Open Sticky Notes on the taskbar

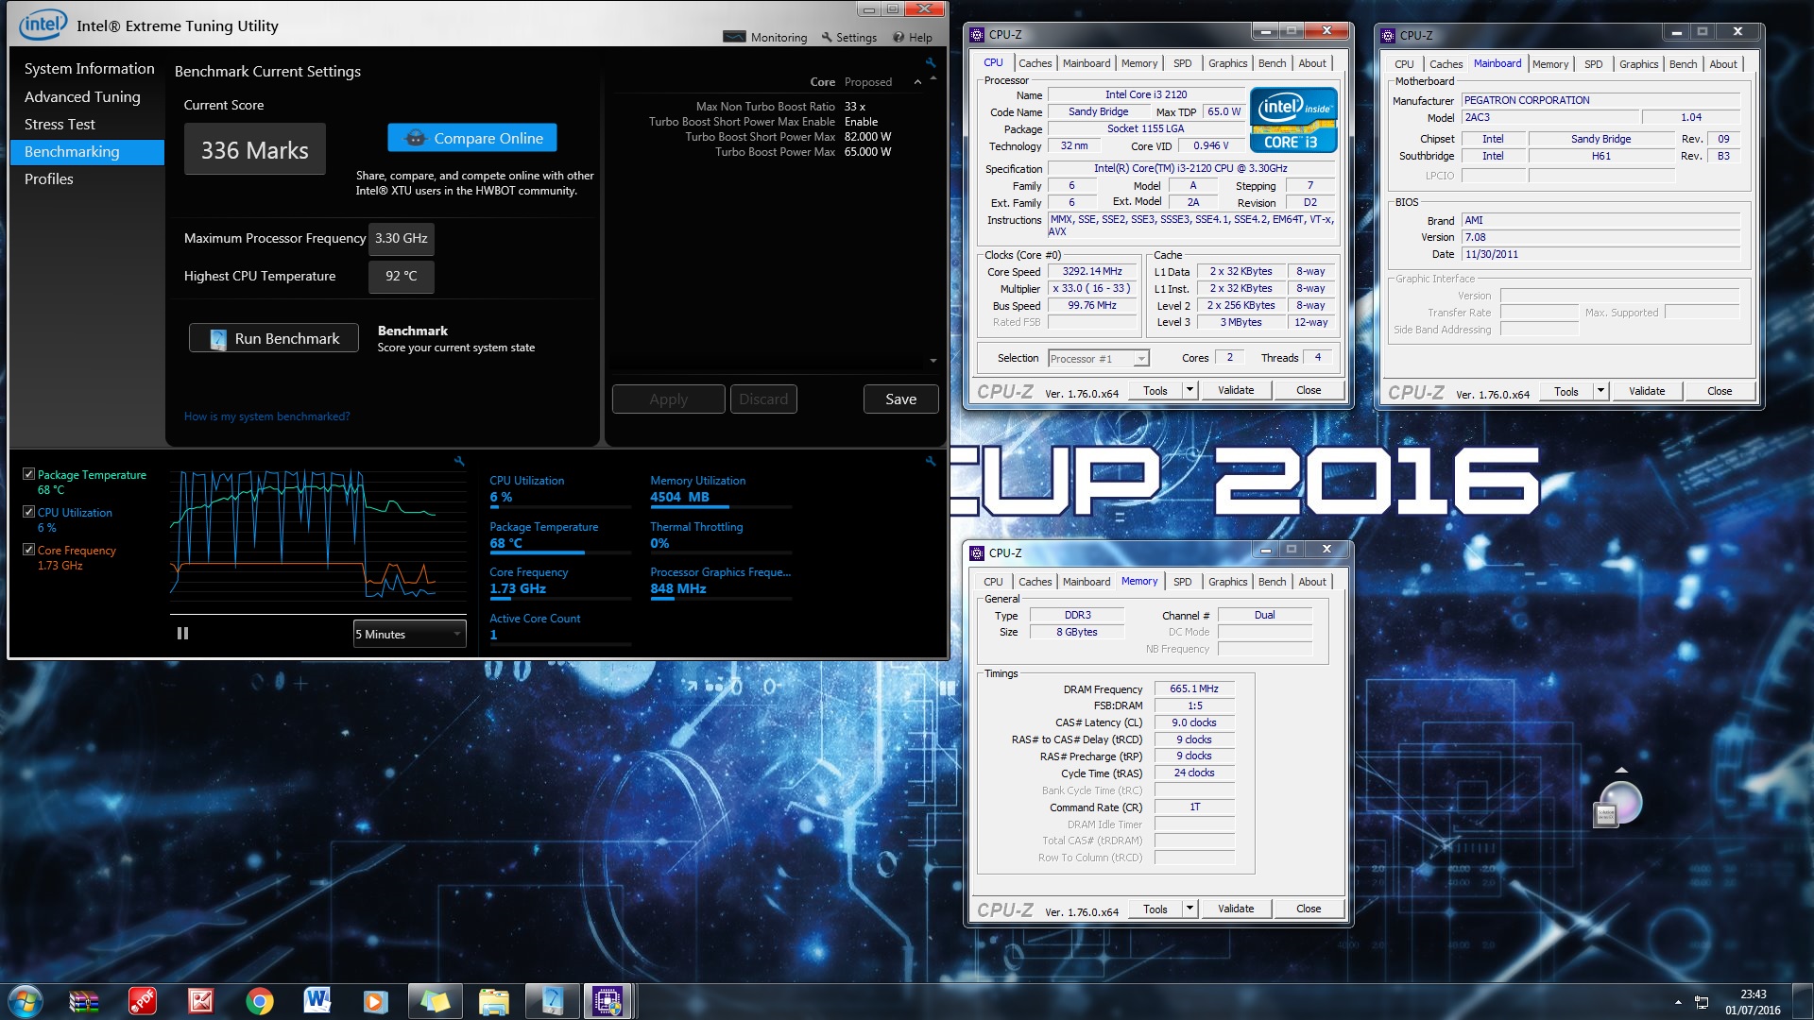tap(435, 1001)
